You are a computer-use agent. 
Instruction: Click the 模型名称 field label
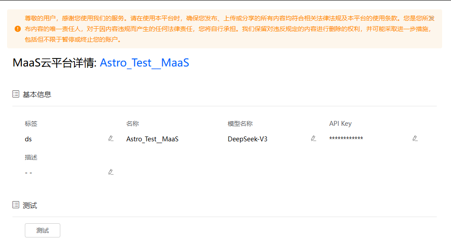[240, 124]
